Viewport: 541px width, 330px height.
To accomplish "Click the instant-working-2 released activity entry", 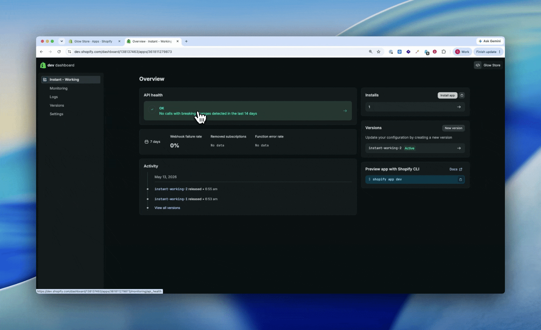I will (186, 189).
